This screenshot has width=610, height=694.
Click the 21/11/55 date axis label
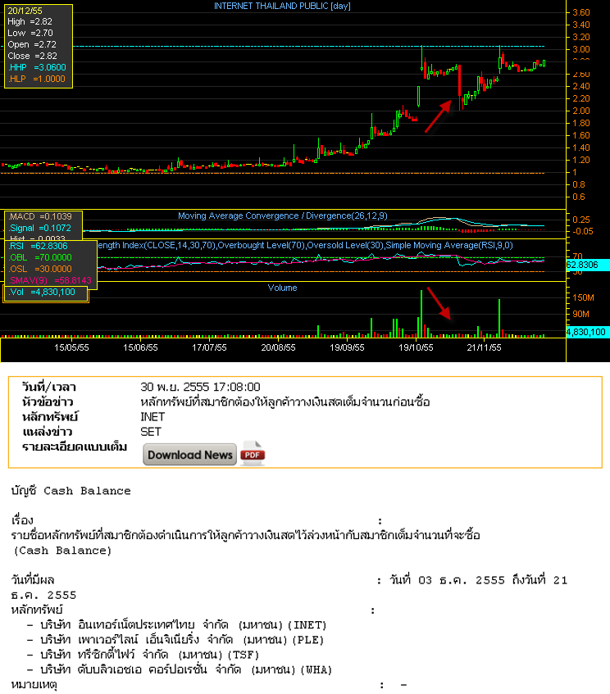(x=485, y=347)
